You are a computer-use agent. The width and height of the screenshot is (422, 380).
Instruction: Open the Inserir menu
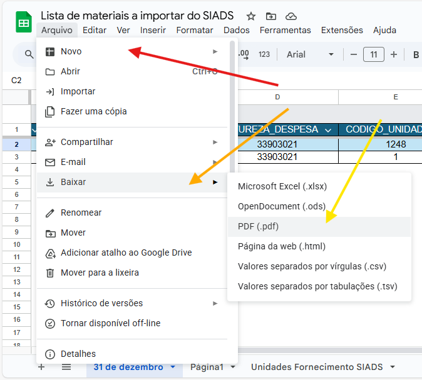click(x=153, y=30)
